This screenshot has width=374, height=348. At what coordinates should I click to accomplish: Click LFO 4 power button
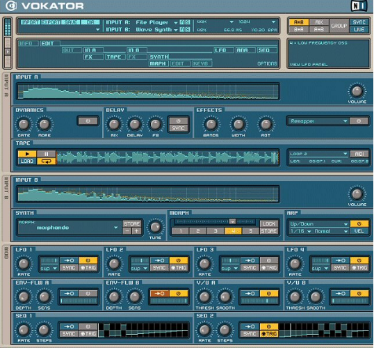coord(359,260)
